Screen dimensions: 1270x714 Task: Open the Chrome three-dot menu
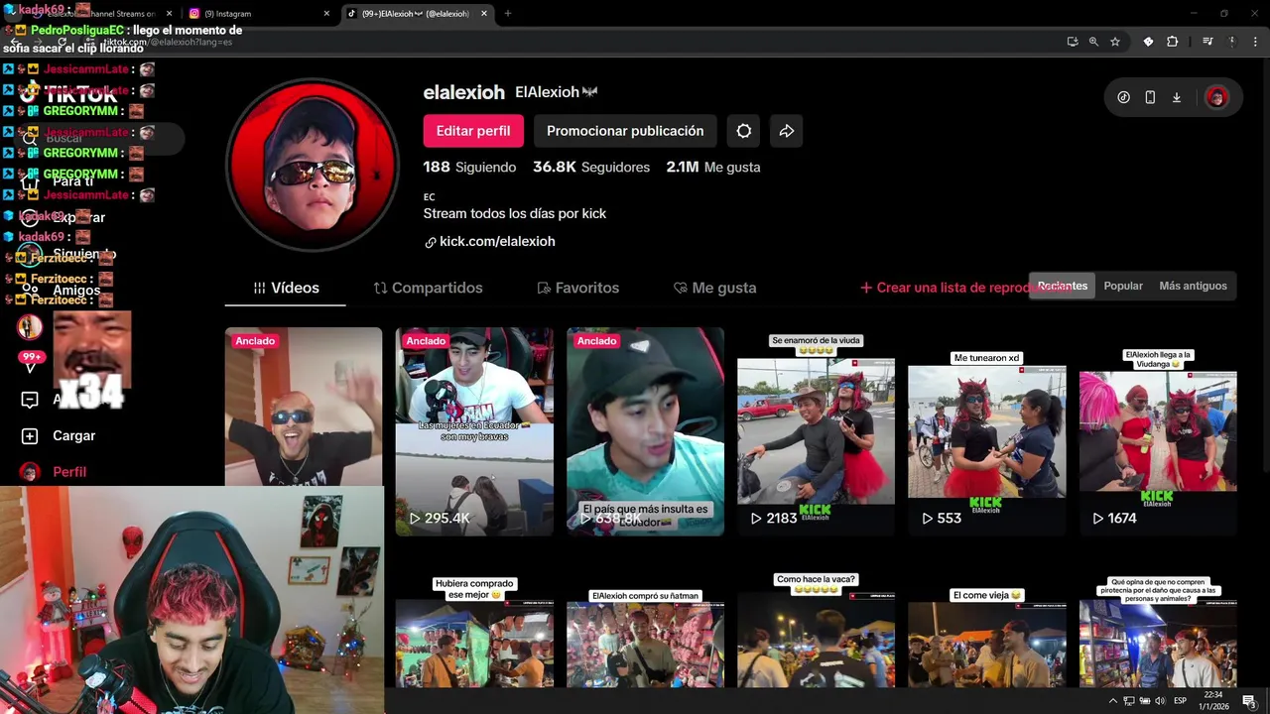point(1255,42)
